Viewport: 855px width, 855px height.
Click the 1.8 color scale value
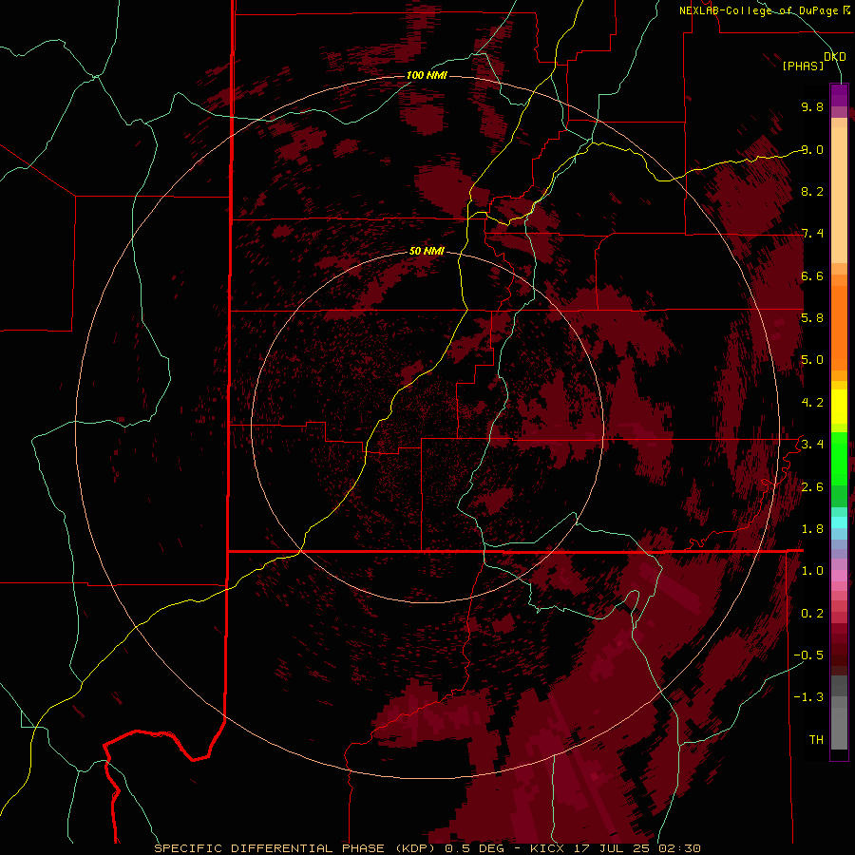point(812,529)
